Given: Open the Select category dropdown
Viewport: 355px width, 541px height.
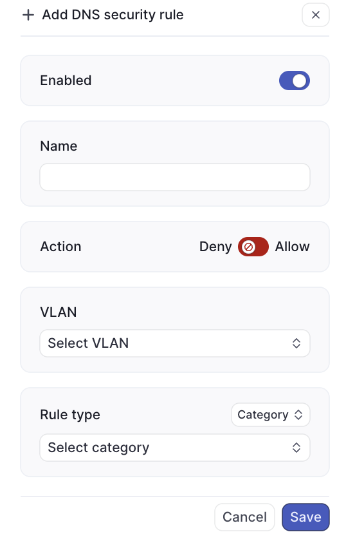Looking at the screenshot, I should coord(175,448).
